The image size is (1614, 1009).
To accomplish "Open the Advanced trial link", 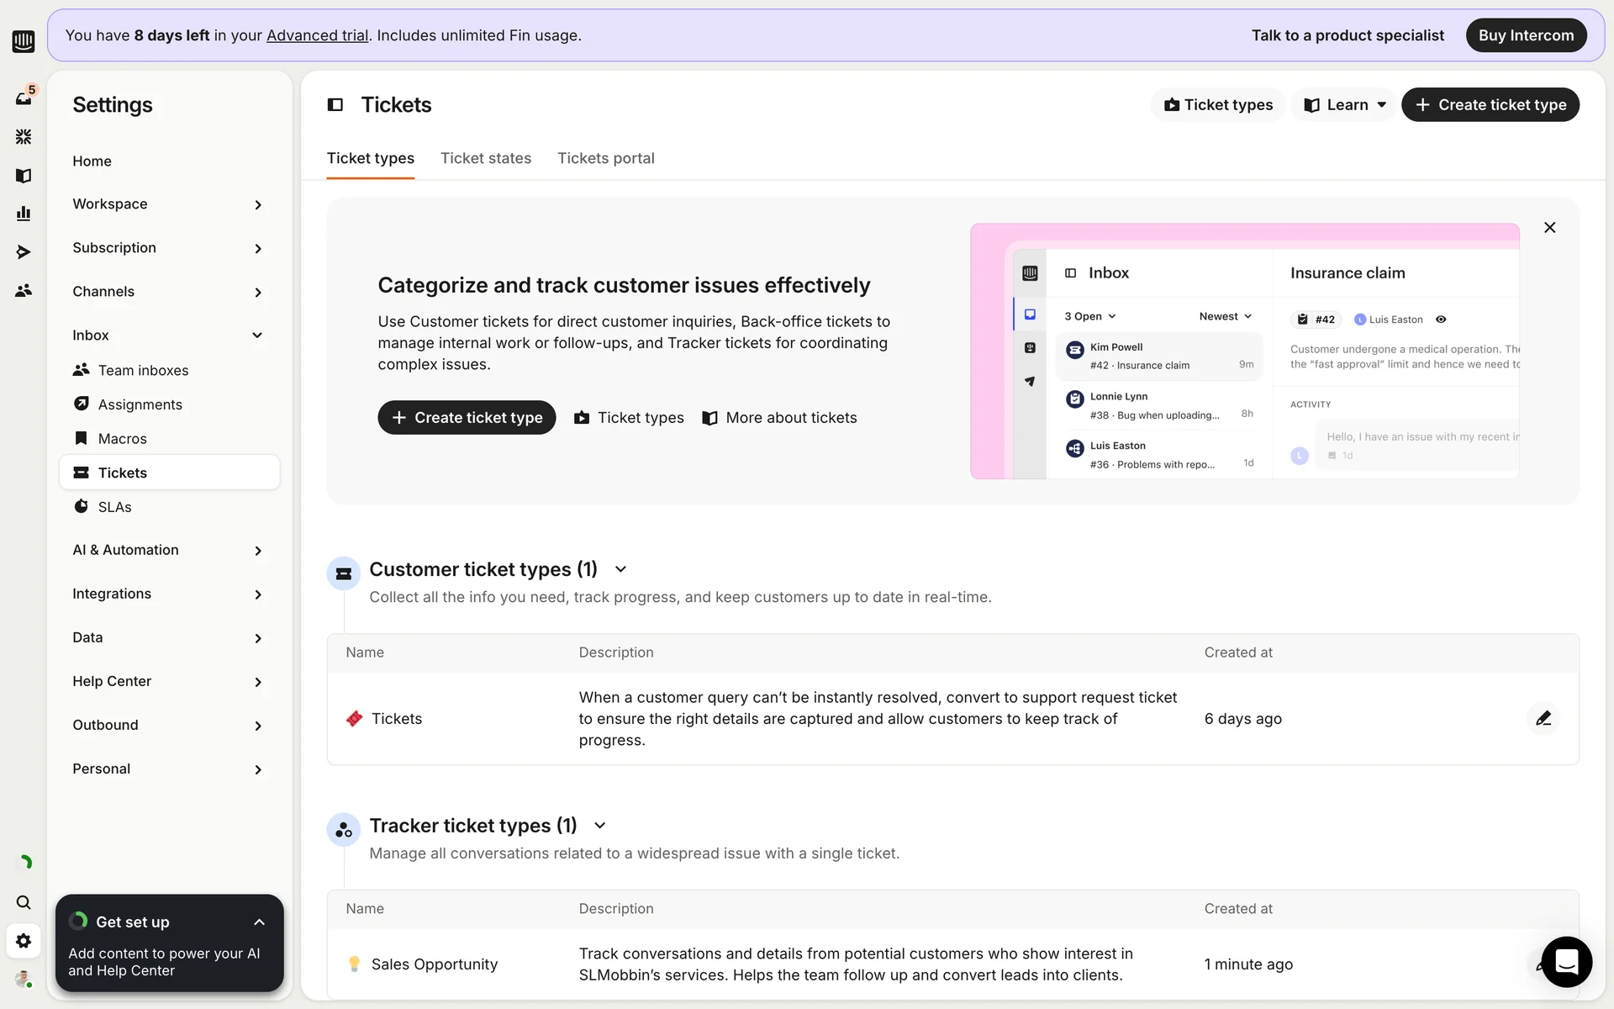I will point(317,35).
